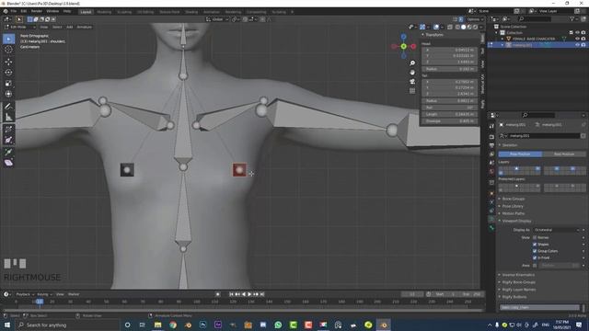Open the viewport Options dropdown
Screen dimensions: 589x331
(474, 19)
